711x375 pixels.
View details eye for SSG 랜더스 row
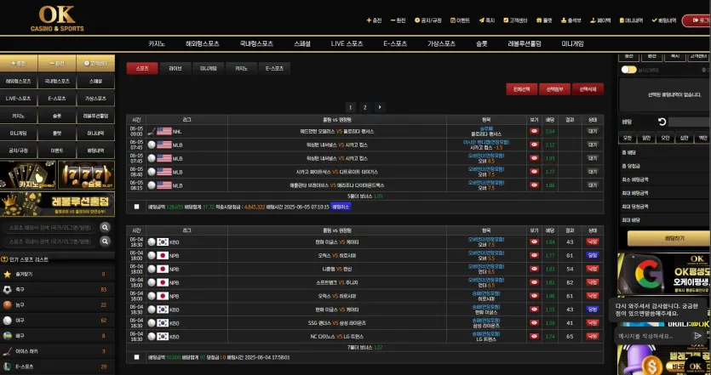534,323
